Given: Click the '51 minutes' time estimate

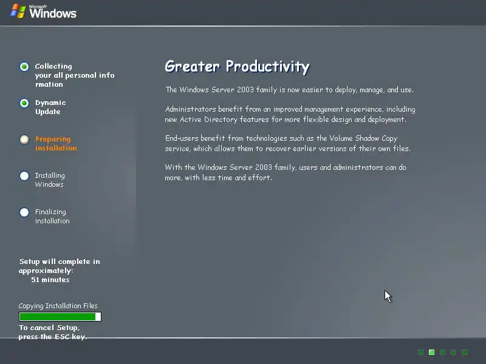Looking at the screenshot, I should (50, 280).
